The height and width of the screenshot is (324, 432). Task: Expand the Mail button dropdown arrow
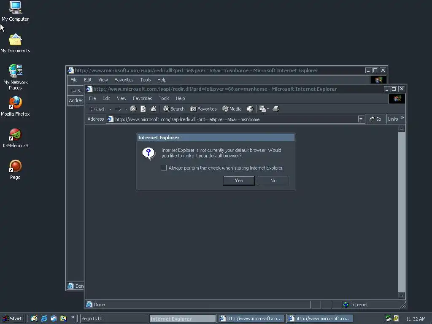[268, 109]
